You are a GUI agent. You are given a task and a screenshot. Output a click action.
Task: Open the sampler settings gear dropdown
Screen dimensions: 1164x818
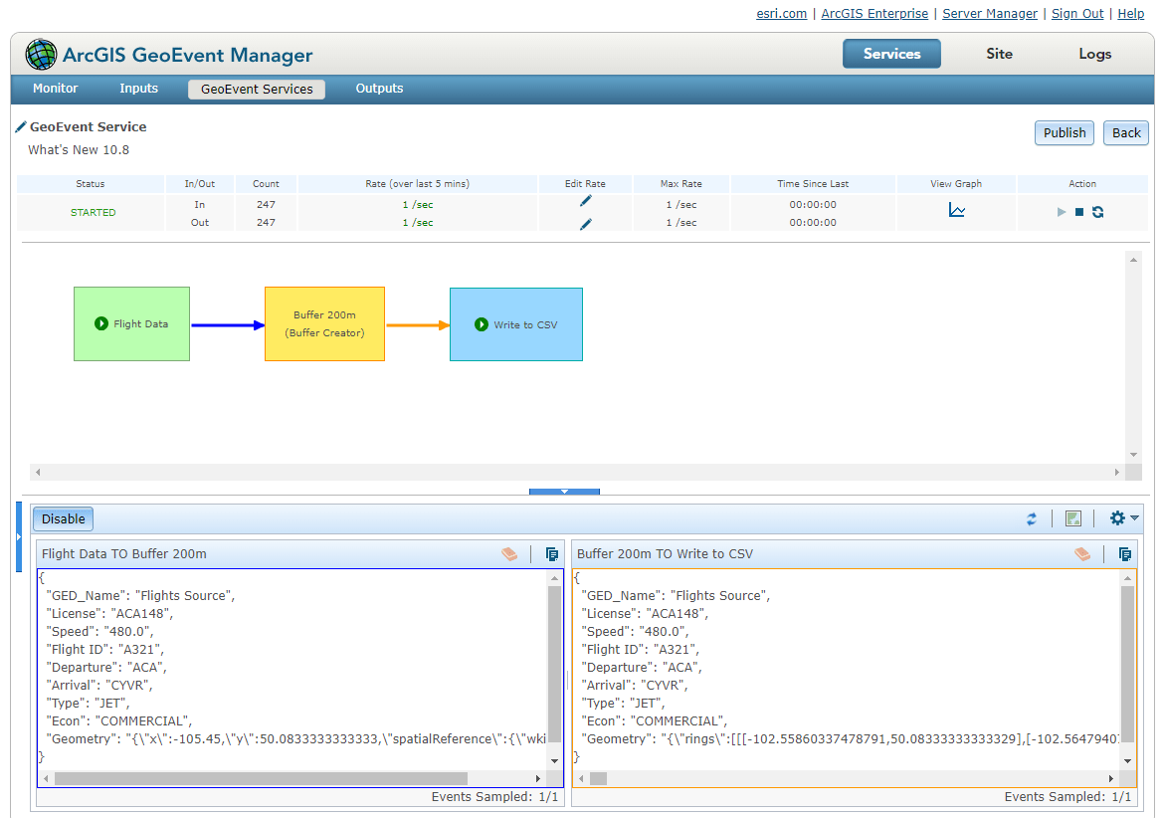(x=1124, y=518)
